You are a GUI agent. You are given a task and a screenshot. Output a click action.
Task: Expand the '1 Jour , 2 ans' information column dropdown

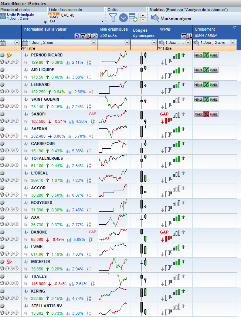click(94, 42)
